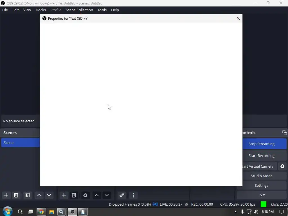Viewport: 288px width, 216px height.
Task: Click the 6:18 PM taskbar clock
Action: pos(268,212)
